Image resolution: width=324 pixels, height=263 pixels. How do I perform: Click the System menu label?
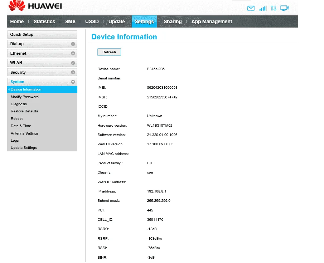pos(17,82)
